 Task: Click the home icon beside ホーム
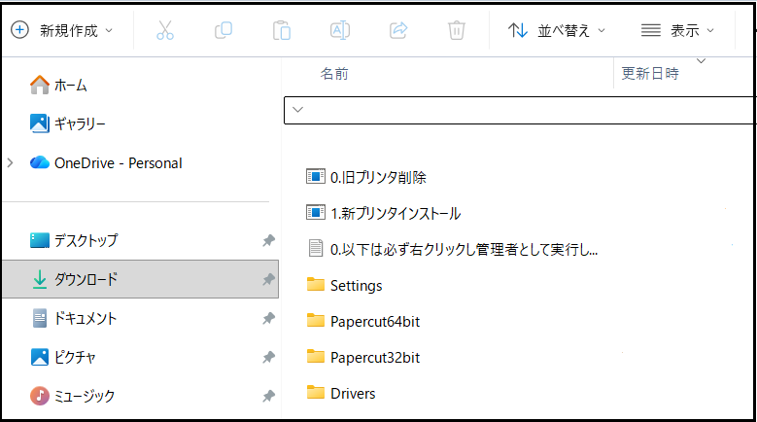click(x=40, y=85)
